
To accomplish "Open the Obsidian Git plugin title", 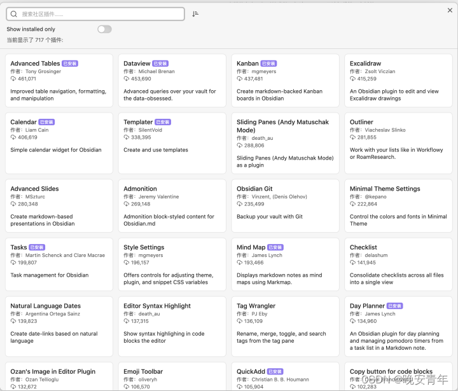I will point(254,189).
